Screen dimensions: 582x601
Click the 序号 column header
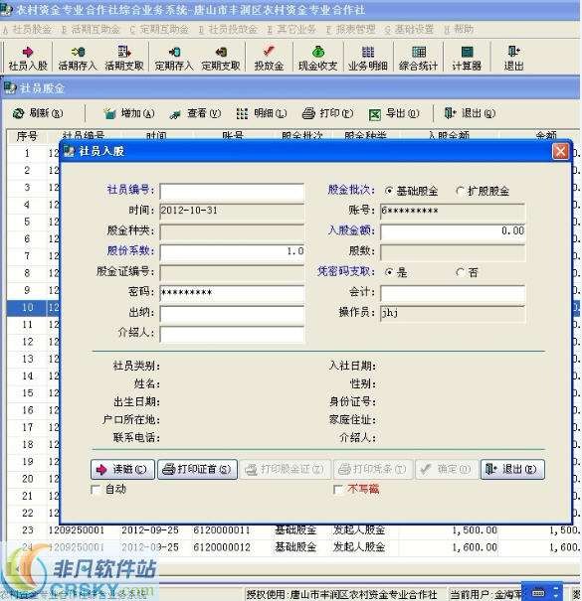pyautogui.click(x=27, y=136)
